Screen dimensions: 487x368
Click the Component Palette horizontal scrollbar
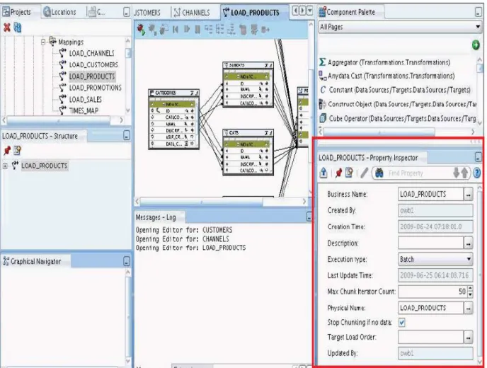[x=379, y=132]
